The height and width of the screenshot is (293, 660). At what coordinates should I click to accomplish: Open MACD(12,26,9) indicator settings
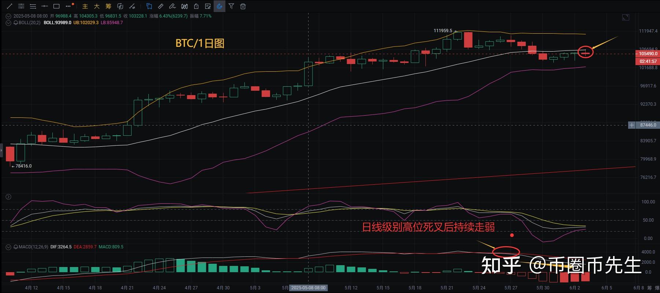pos(33,247)
